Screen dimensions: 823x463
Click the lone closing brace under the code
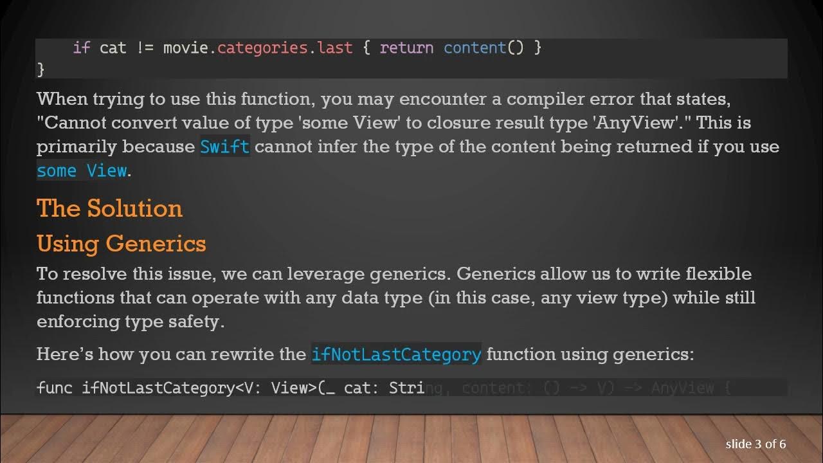click(x=41, y=69)
